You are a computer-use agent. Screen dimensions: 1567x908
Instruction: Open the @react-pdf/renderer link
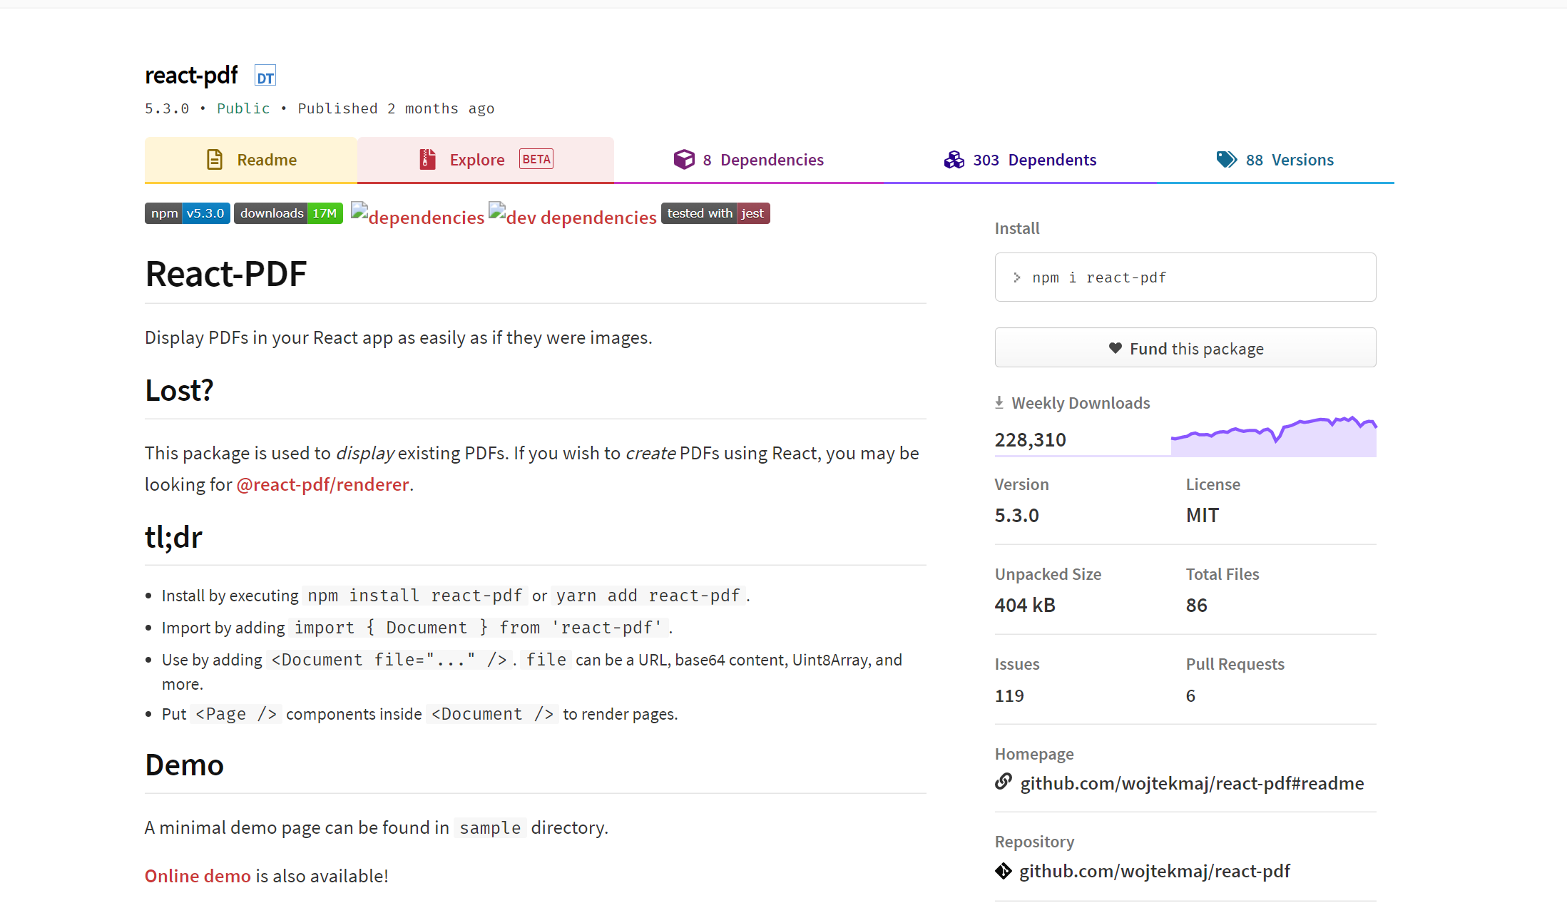[x=322, y=484]
